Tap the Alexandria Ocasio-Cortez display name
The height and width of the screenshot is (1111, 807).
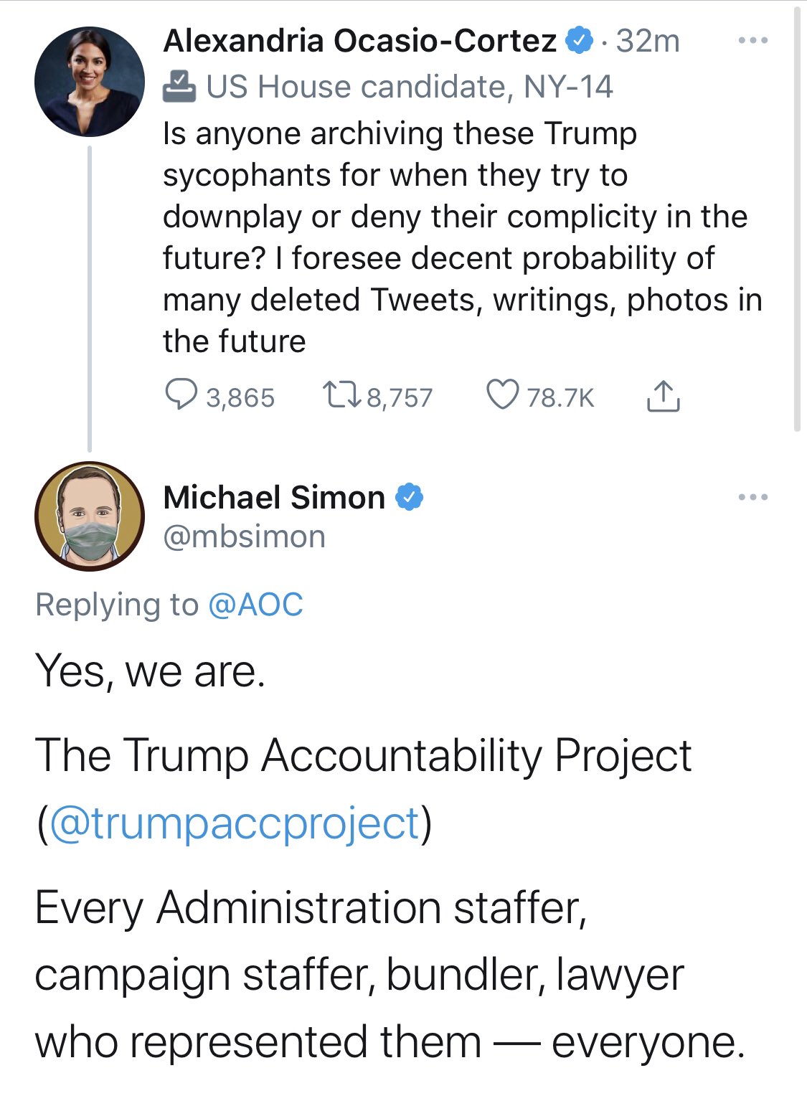click(x=359, y=41)
